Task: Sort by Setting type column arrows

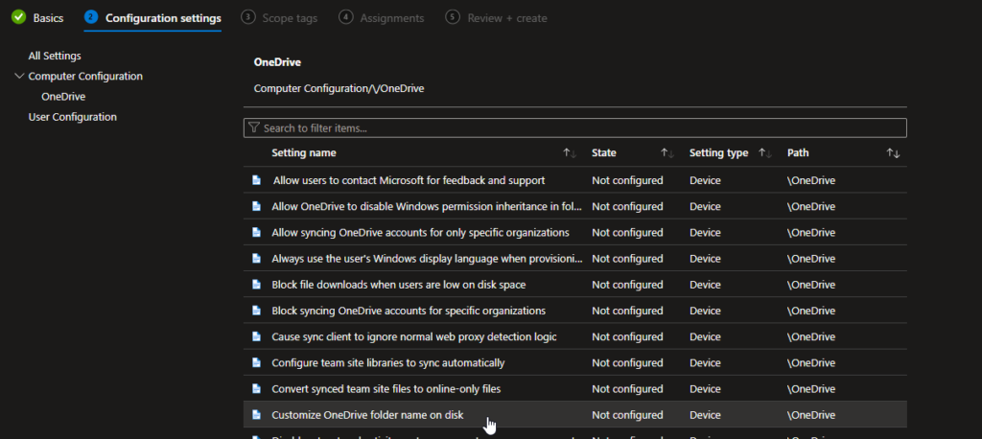Action: [764, 153]
